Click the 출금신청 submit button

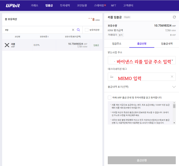pyautogui.click(x=142, y=160)
